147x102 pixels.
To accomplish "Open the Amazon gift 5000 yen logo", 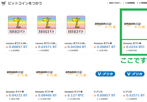I will pyautogui.click(x=17, y=74).
